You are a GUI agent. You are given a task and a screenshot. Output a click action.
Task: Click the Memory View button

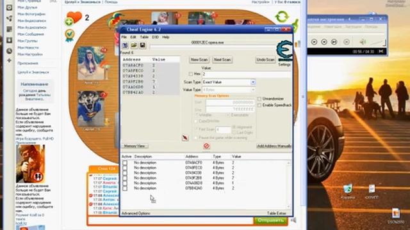coord(135,146)
